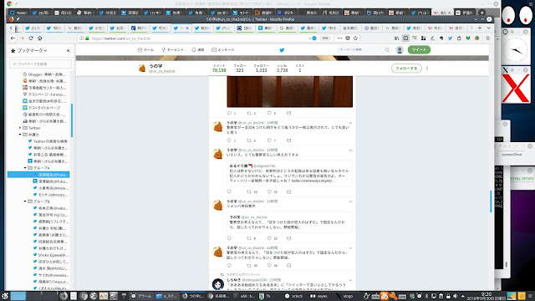Click the Twitter bird logo in header
The width and height of the screenshot is (535, 301).
(x=282, y=50)
